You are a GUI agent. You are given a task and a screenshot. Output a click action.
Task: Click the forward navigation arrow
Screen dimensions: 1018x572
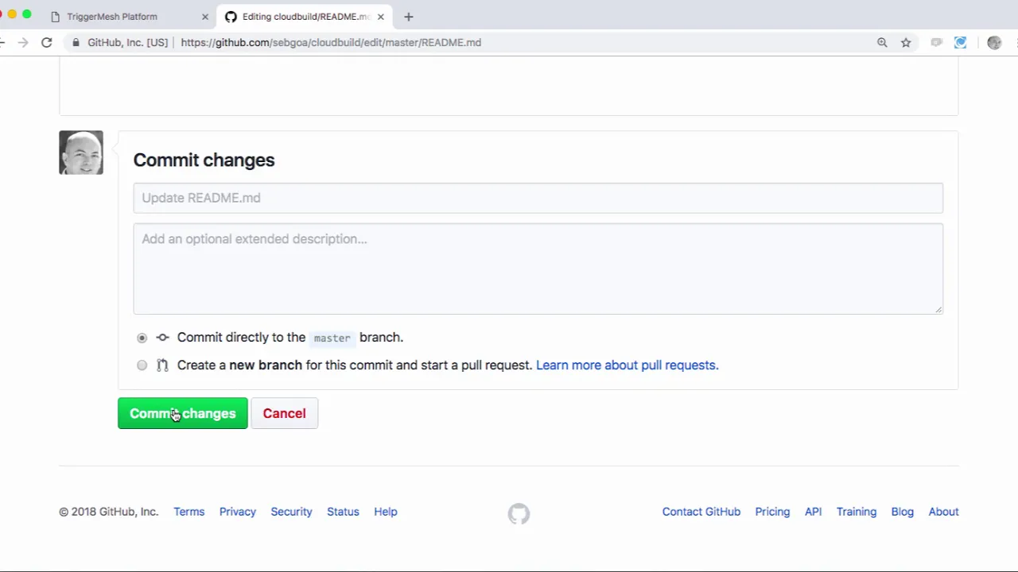pyautogui.click(x=23, y=42)
